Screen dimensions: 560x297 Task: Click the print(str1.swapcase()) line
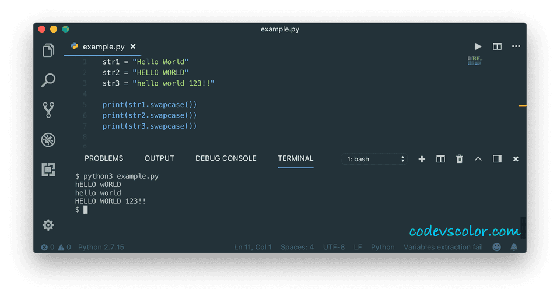[150, 104]
